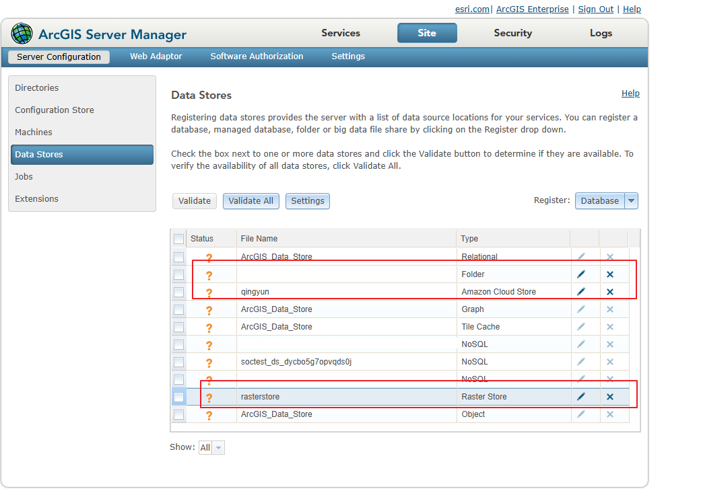Click the soctest_ds row status icon

209,363
